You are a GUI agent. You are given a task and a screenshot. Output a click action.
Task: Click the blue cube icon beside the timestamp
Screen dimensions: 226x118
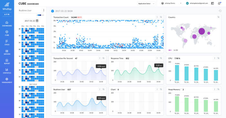click(x=53, y=11)
